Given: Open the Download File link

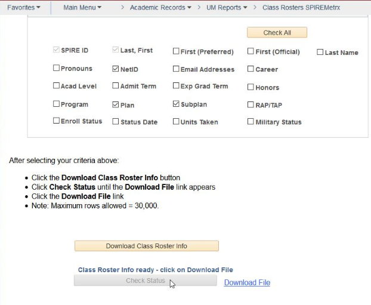Looking at the screenshot, I should [x=247, y=282].
